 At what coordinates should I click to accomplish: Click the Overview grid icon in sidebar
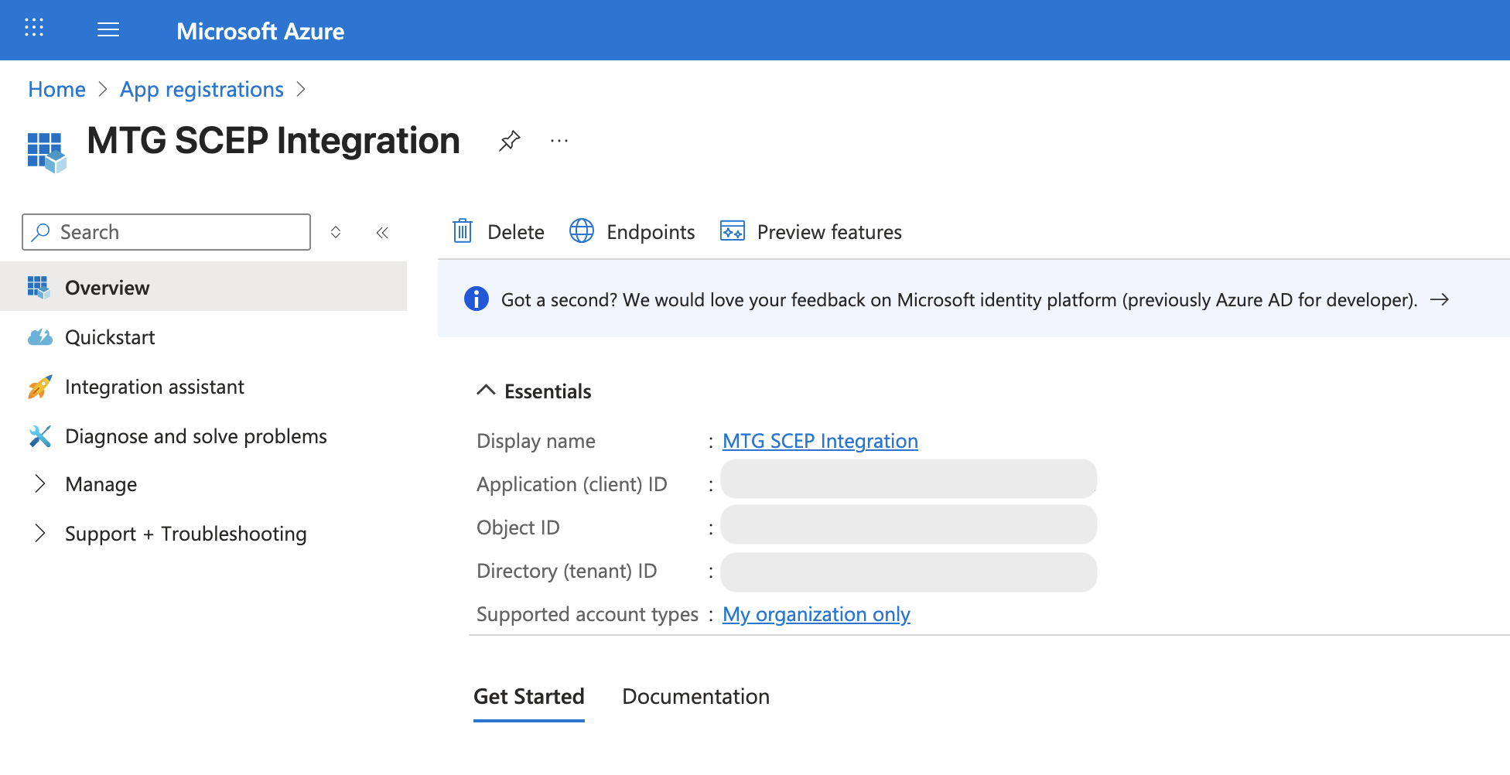click(x=39, y=287)
